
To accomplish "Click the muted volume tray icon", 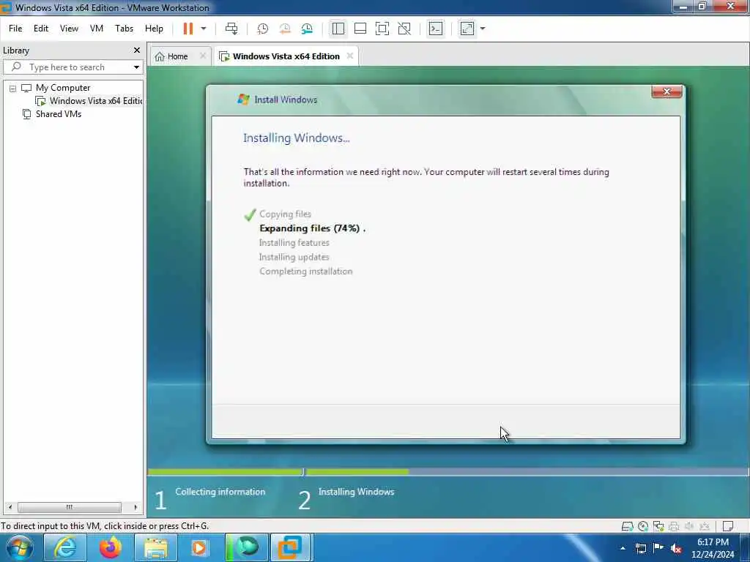I will [x=676, y=549].
